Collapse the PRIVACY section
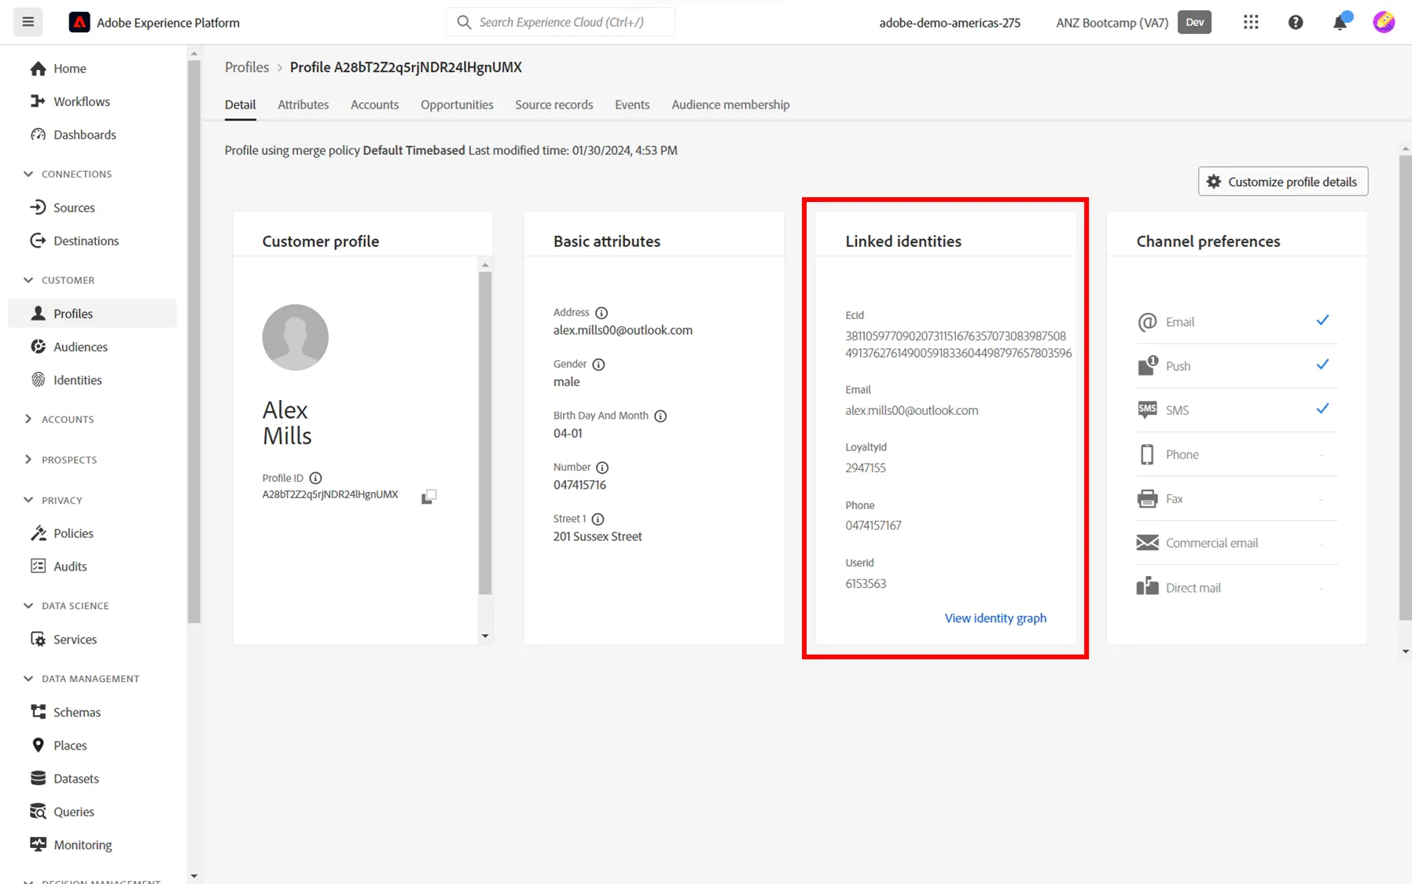Image resolution: width=1412 pixels, height=884 pixels. pos(28,500)
